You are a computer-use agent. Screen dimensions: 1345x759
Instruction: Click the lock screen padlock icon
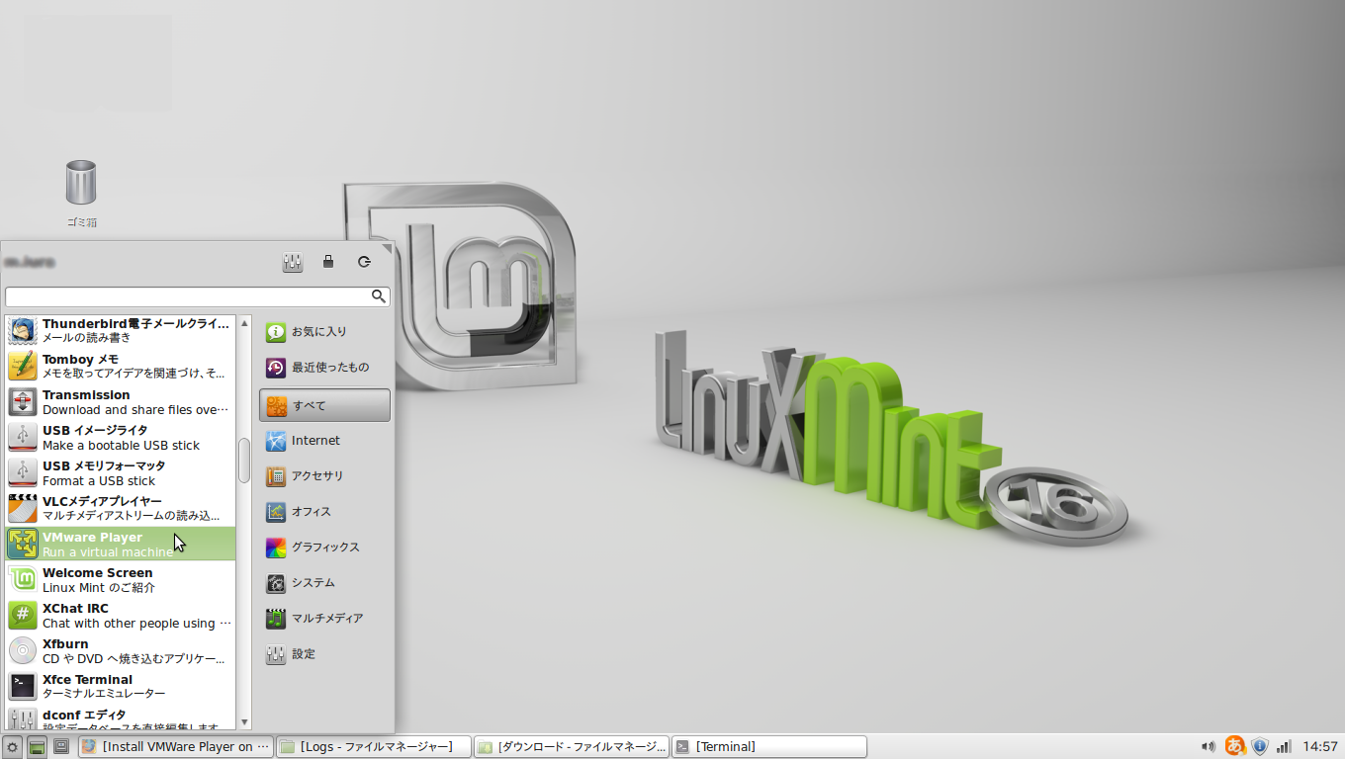pos(328,262)
